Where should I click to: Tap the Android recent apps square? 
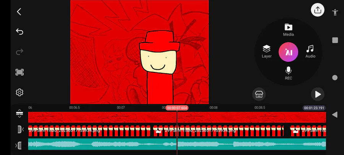coord(335,40)
